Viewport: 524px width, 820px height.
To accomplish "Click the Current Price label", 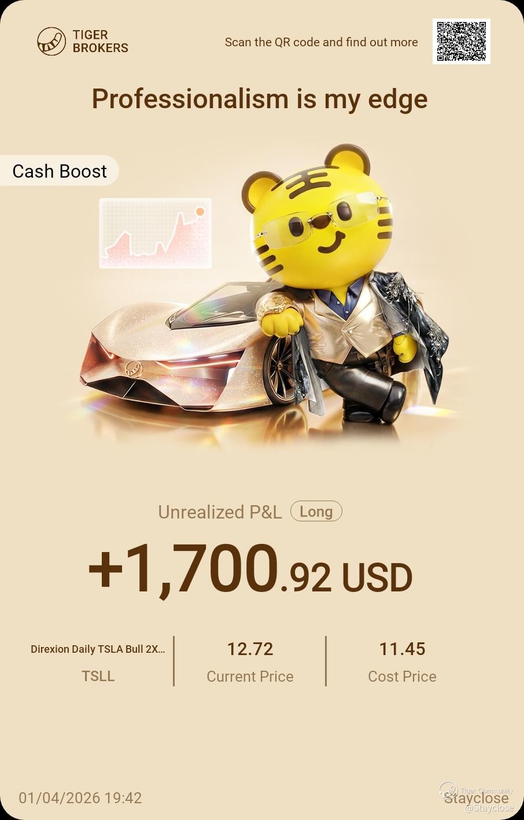I will (x=250, y=676).
